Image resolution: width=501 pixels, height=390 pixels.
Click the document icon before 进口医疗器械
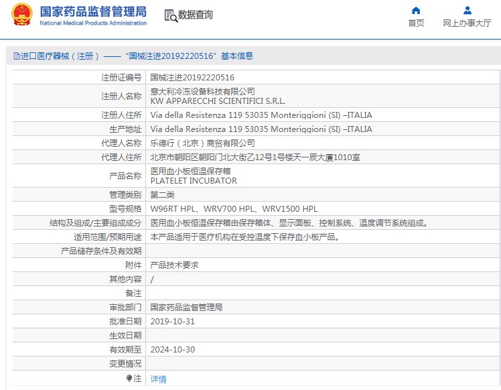17,56
